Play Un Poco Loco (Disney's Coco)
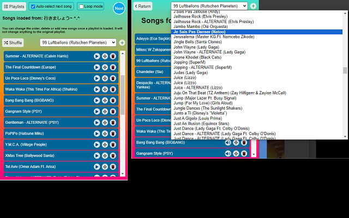349x218 pixels. [97, 78]
